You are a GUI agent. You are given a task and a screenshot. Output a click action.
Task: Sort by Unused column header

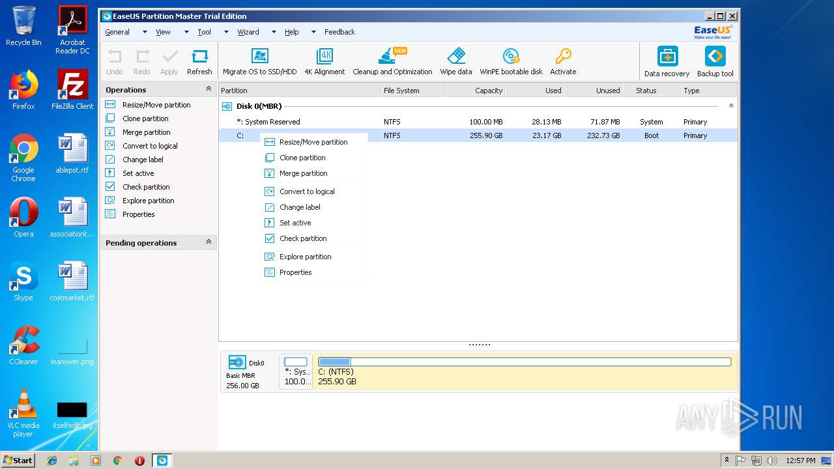click(594, 91)
